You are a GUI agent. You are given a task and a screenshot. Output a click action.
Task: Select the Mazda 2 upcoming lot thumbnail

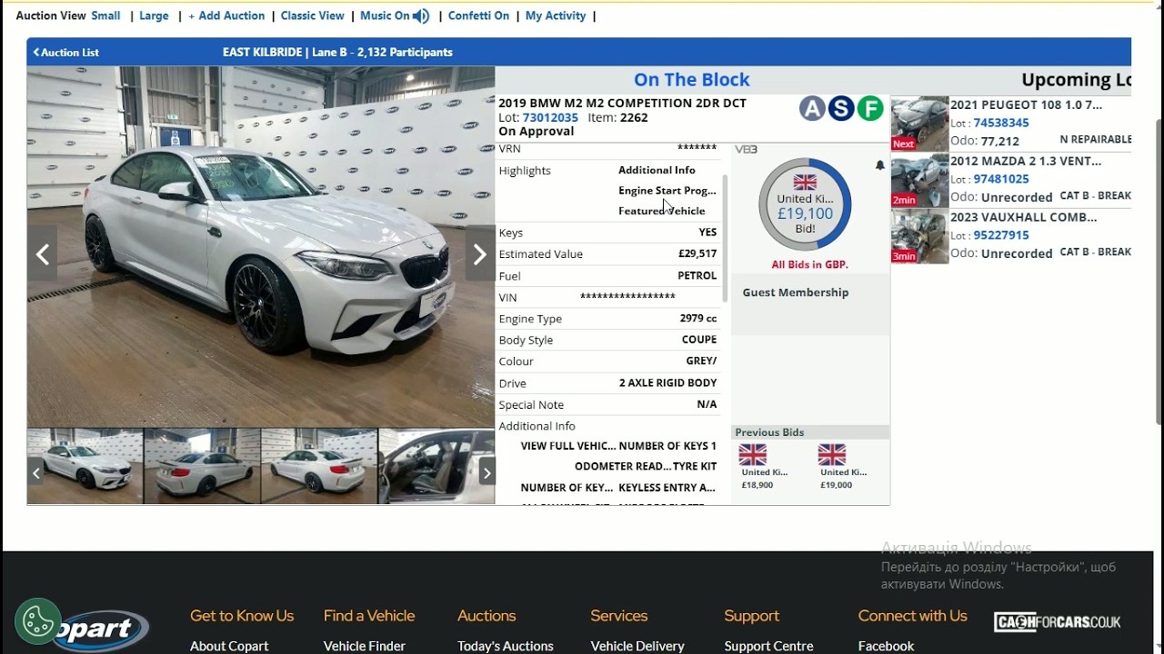[x=919, y=180]
